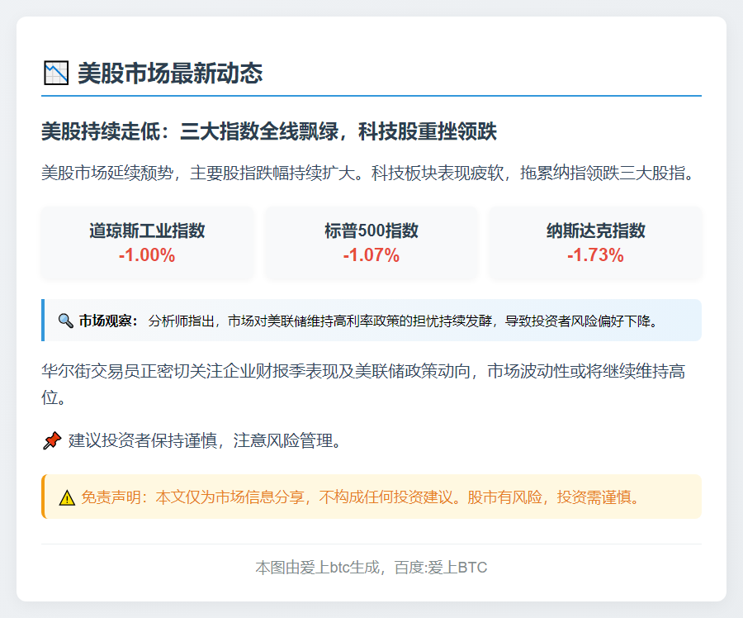Click the -1.73% Nasdaq change value
Image resolution: width=743 pixels, height=618 pixels.
595,255
